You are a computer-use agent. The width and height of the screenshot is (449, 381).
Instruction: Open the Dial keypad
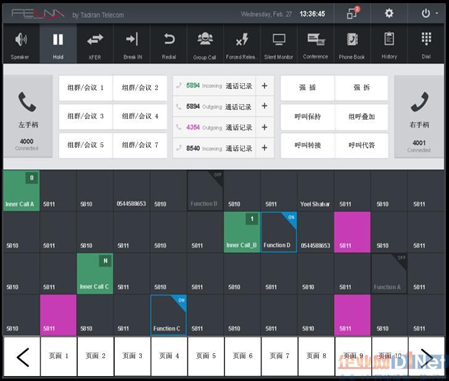click(x=426, y=45)
